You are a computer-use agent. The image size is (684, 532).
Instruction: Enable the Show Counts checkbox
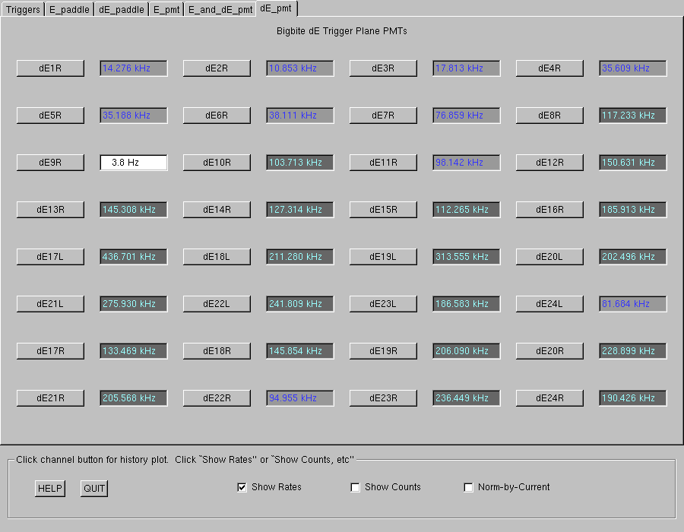coord(355,487)
